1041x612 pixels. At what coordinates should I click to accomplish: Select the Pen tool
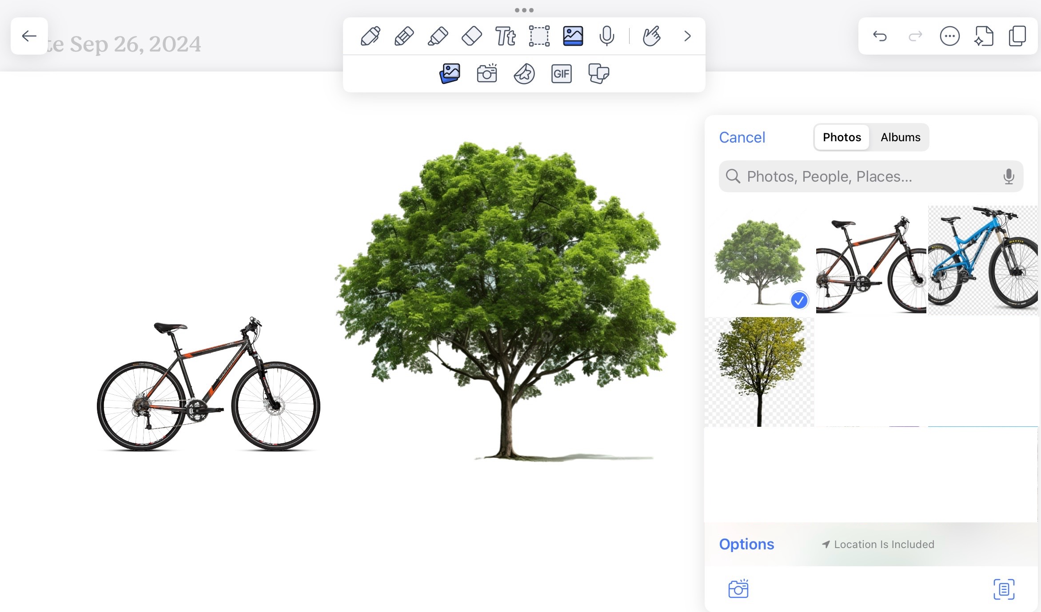point(371,36)
